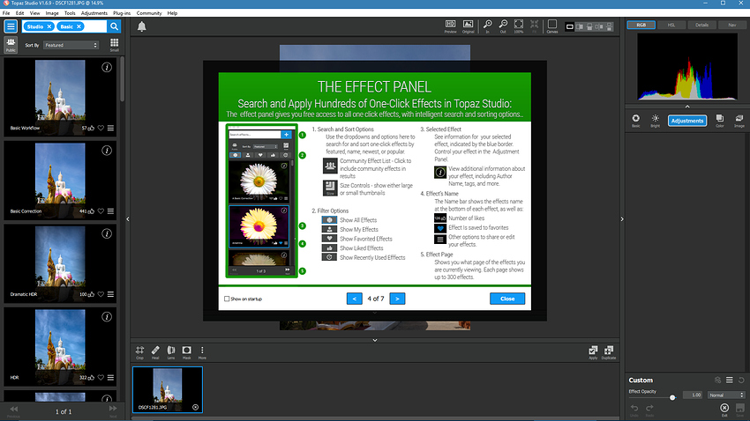Open the Plug-ins menu
Image resolution: width=750 pixels, height=421 pixels.
pyautogui.click(x=122, y=13)
